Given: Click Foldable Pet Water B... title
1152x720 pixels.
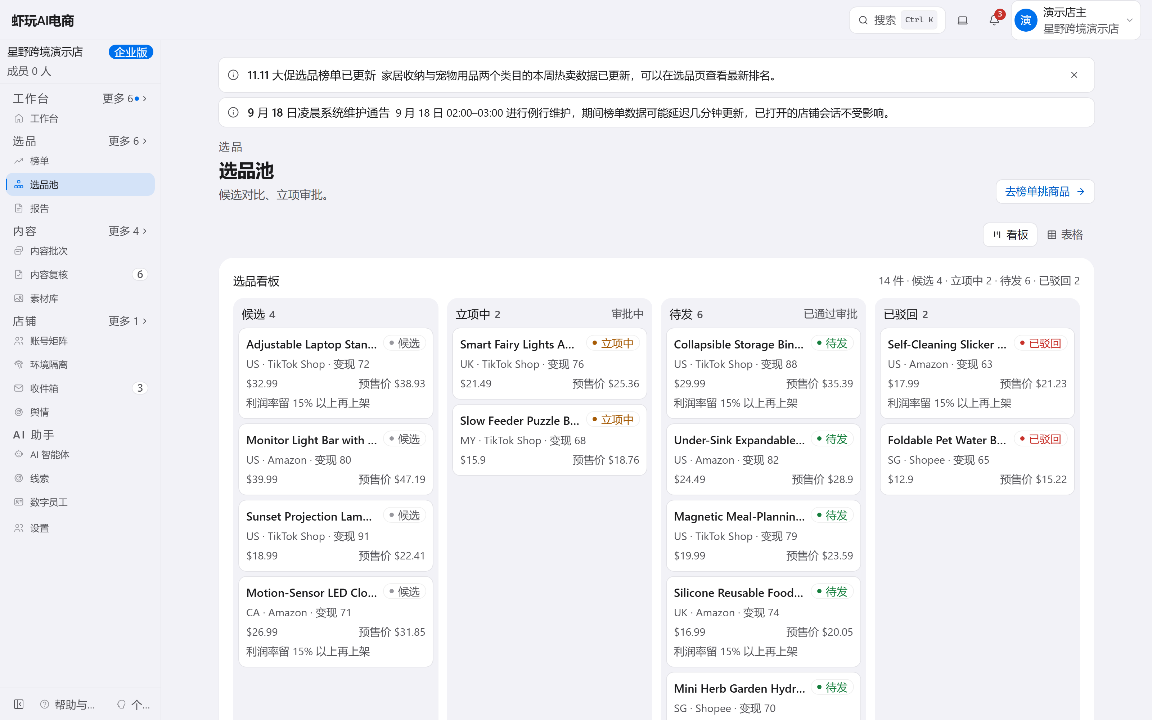Looking at the screenshot, I should (946, 440).
